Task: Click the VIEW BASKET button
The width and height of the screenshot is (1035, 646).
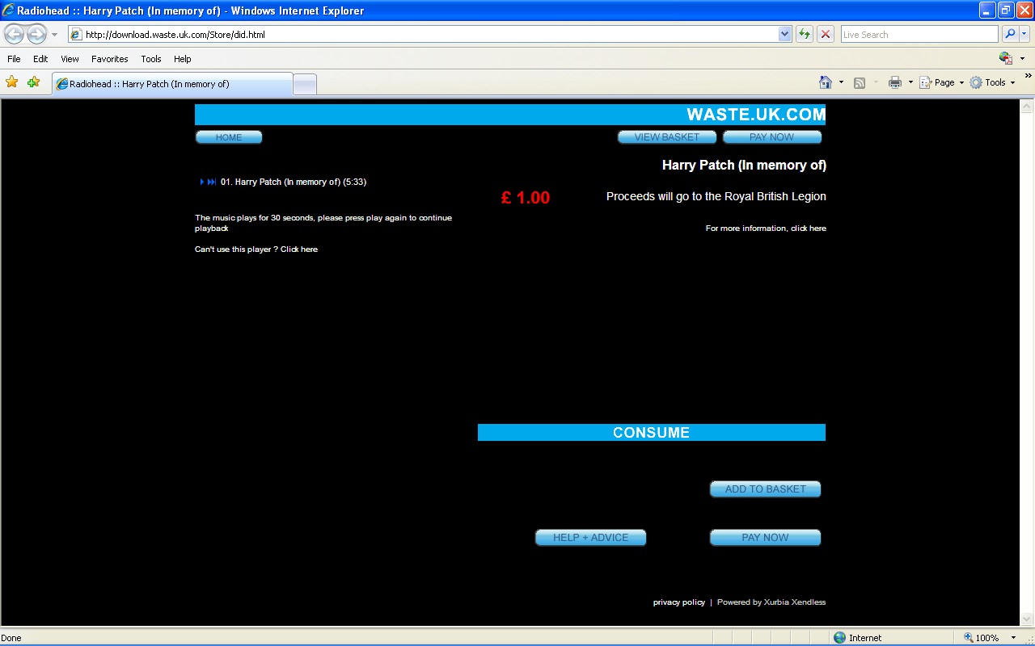Action: point(667,137)
